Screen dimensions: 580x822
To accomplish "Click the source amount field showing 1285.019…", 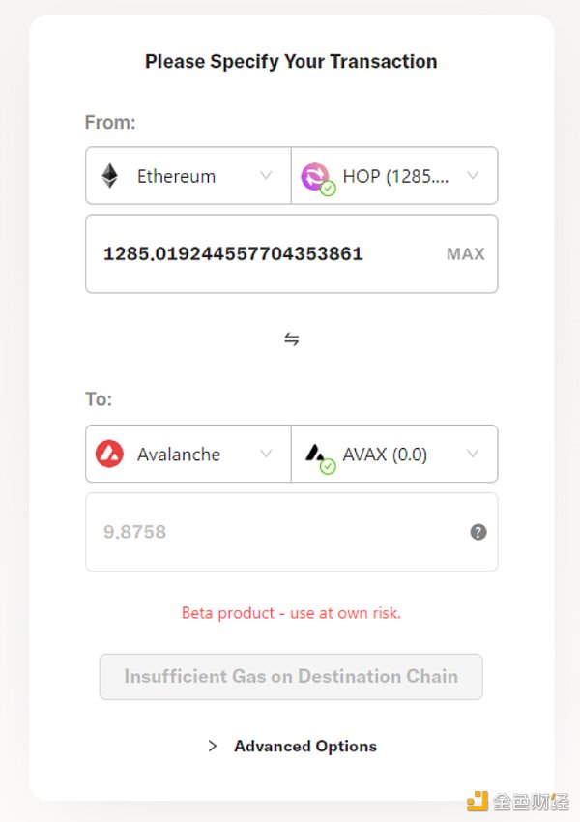I will 291,253.
